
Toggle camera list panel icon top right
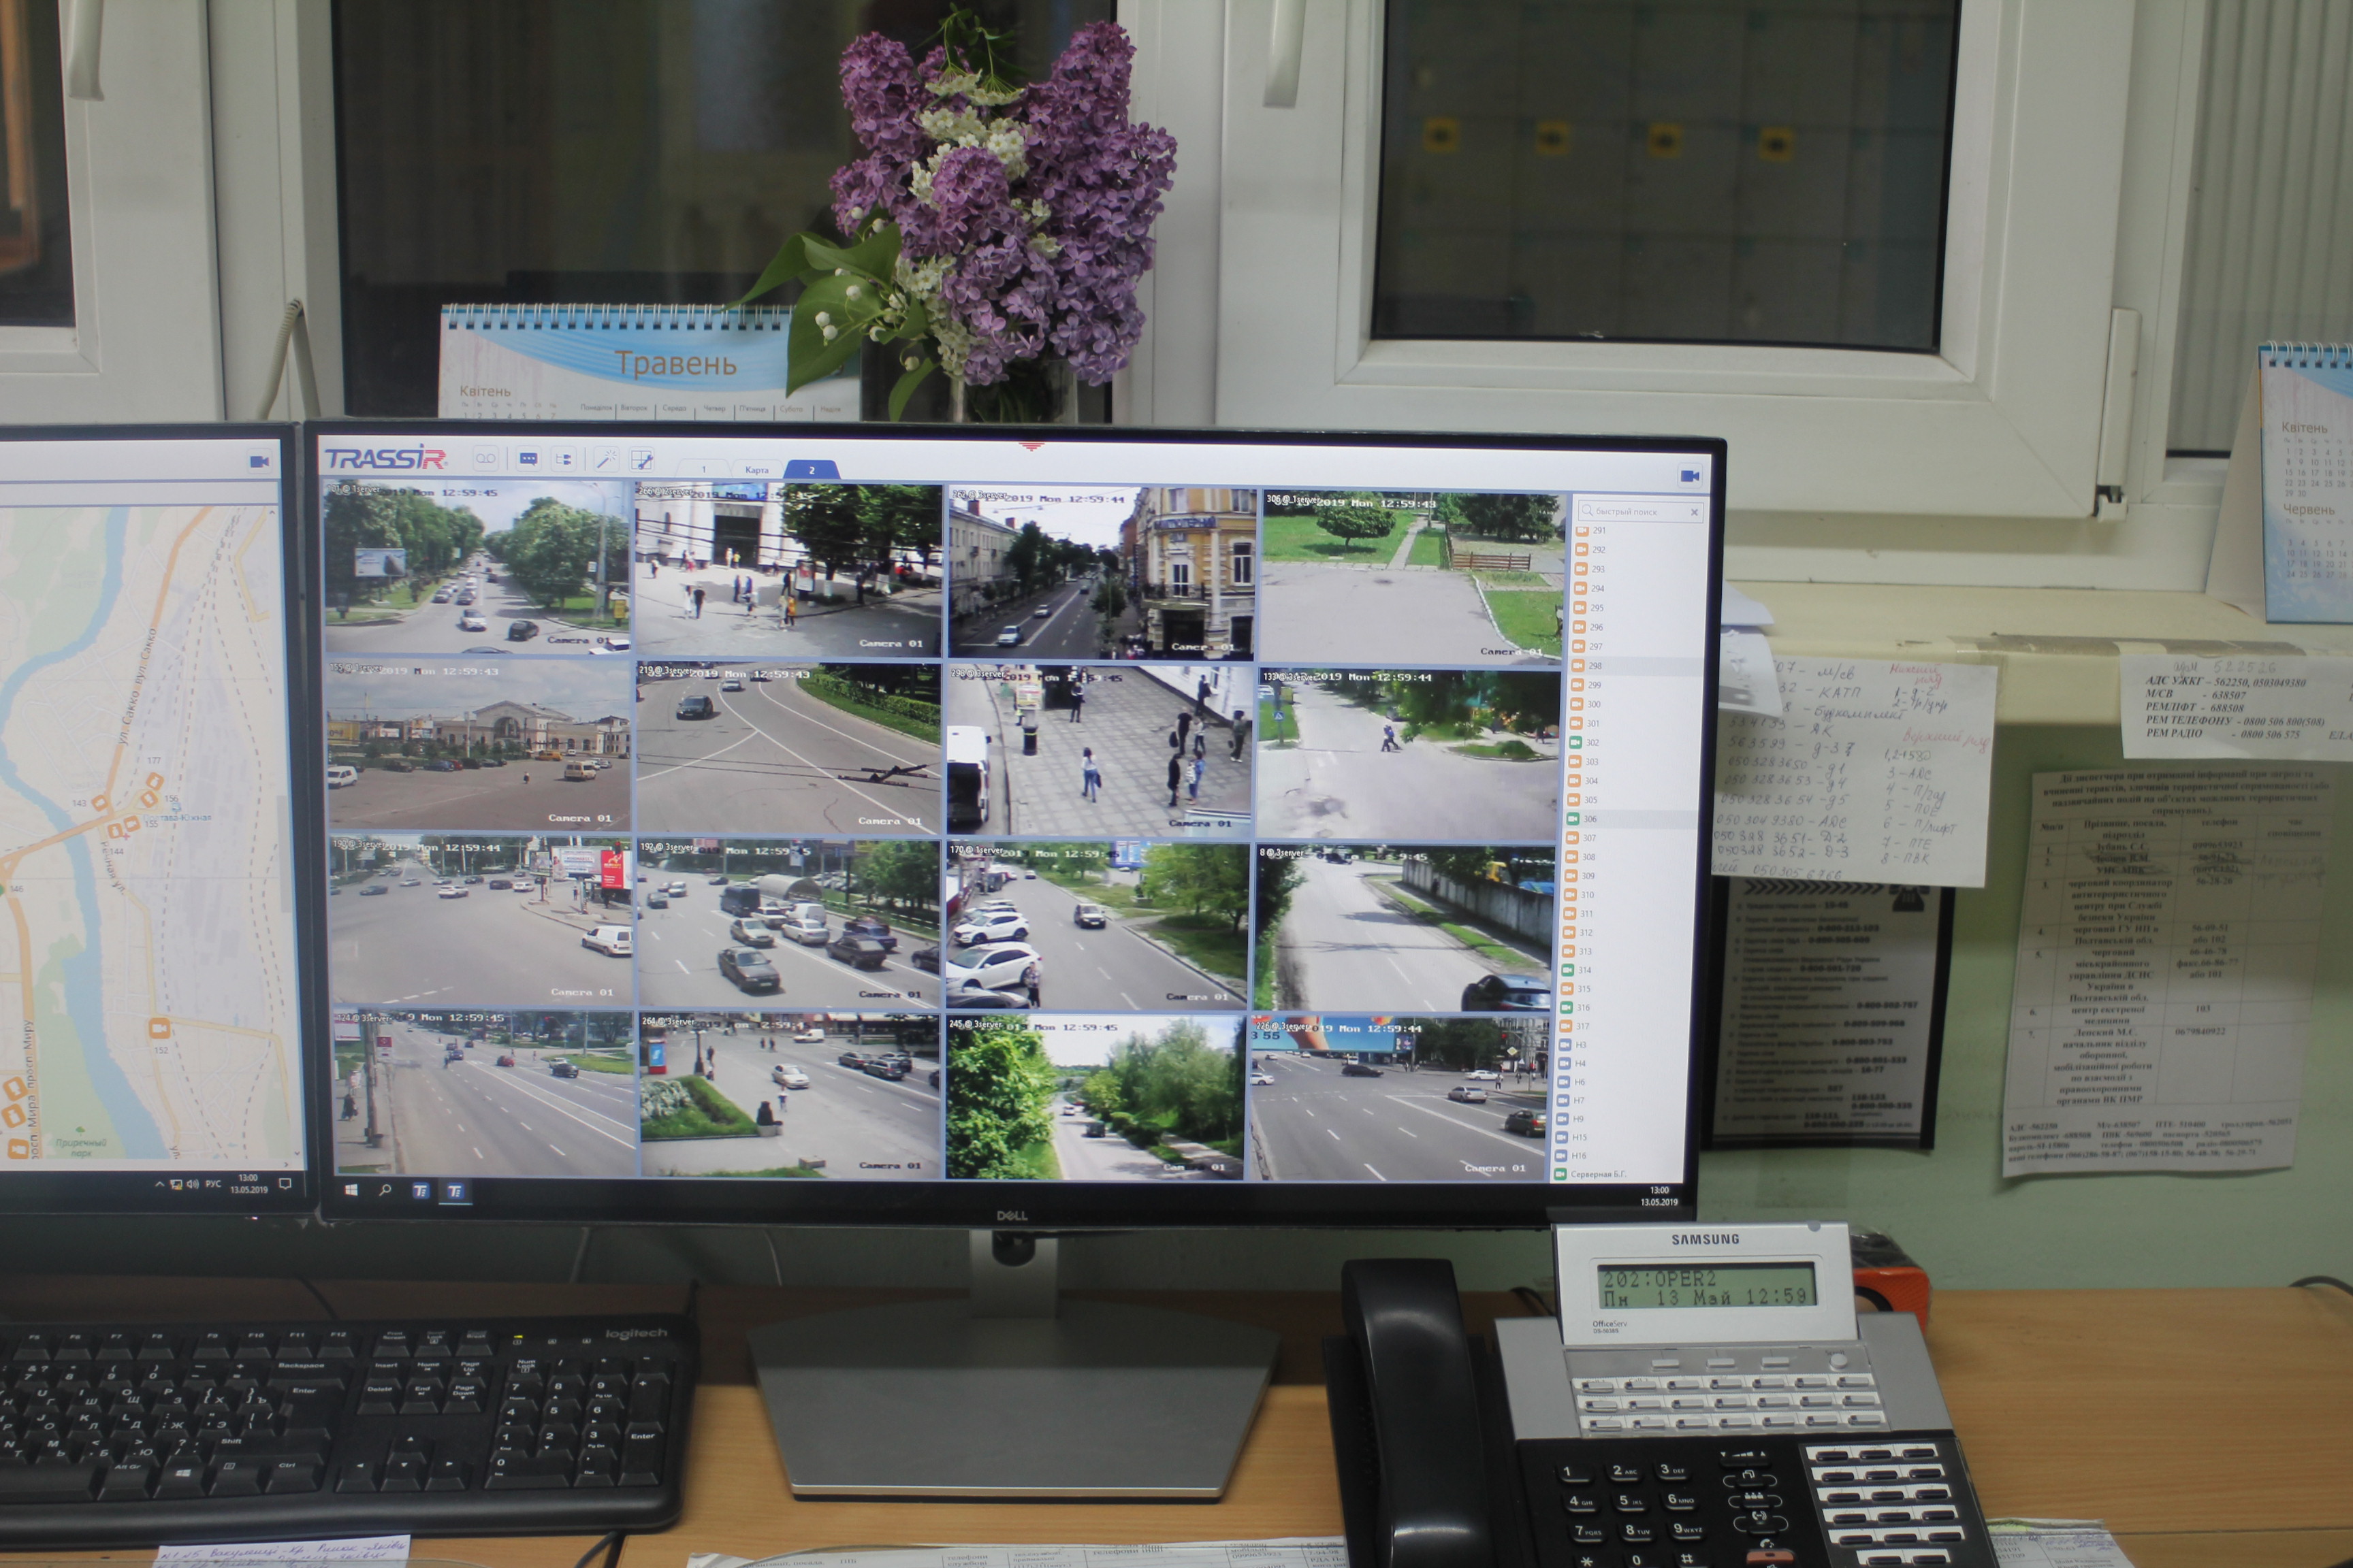1690,476
